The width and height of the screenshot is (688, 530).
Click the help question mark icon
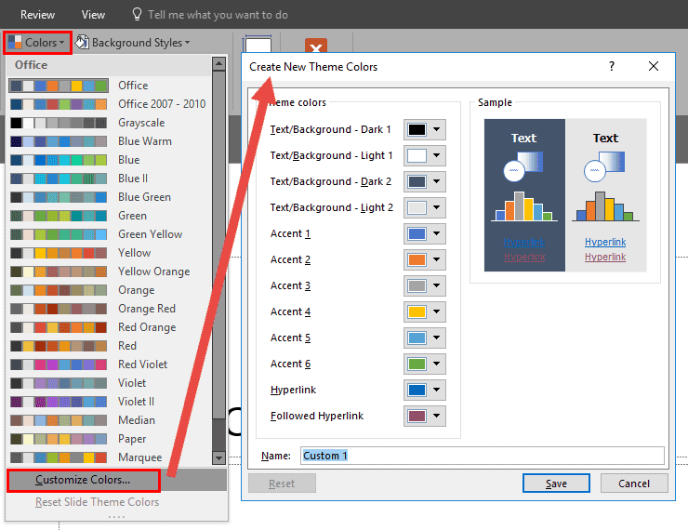point(611,67)
